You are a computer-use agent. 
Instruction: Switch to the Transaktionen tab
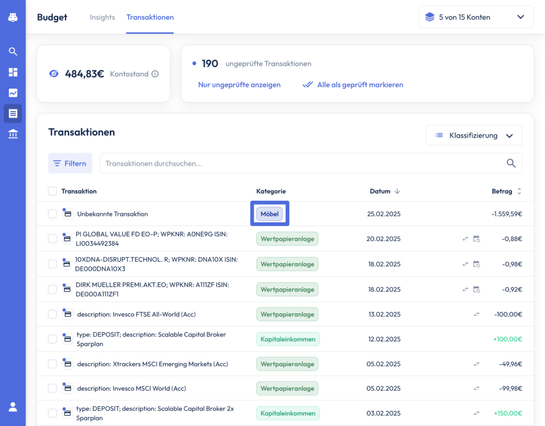(150, 17)
